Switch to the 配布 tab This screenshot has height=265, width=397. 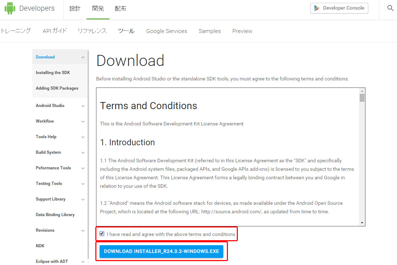click(x=121, y=9)
